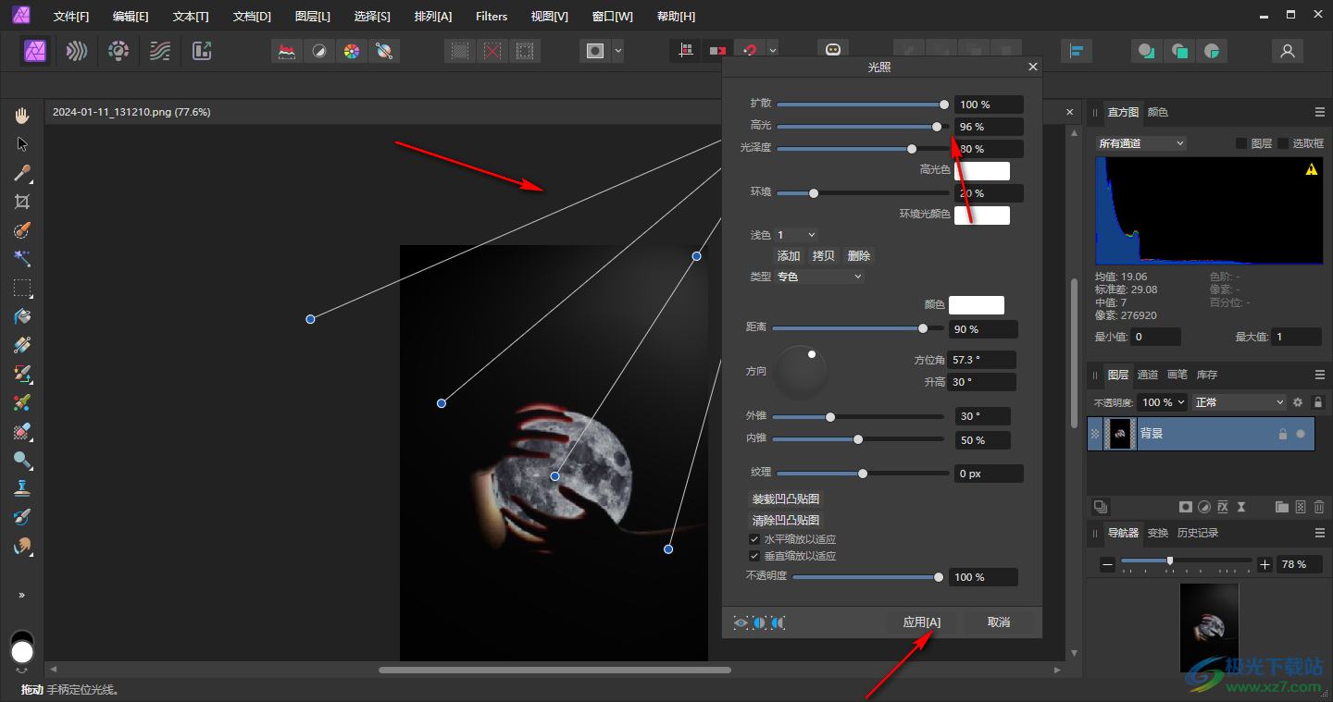Toggle visibility dot of the 背景 layer
Viewport: 1333px width, 702px height.
pos(1301,434)
